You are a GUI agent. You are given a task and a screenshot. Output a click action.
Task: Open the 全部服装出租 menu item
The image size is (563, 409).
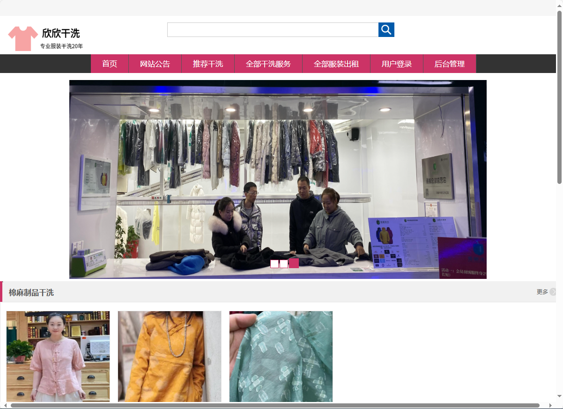pos(336,64)
